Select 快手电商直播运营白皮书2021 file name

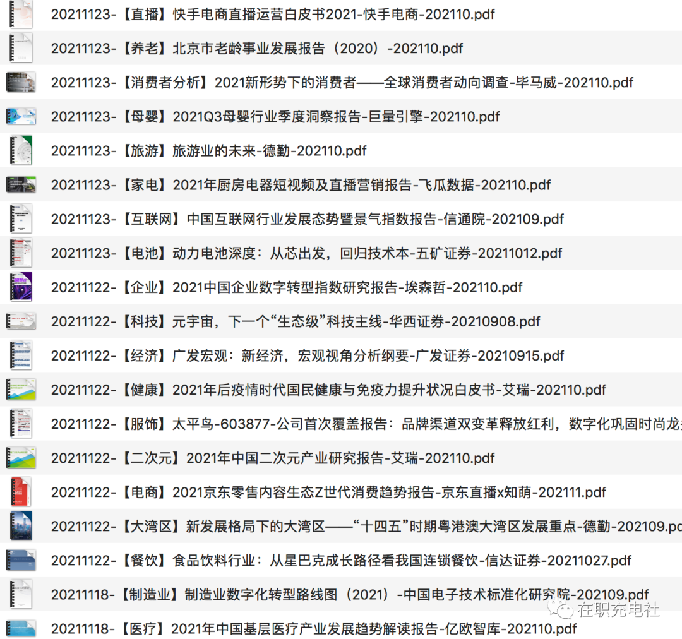[273, 15]
